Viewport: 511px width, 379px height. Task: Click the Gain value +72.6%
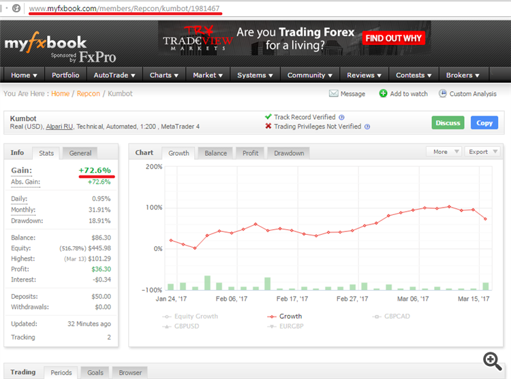coord(95,170)
